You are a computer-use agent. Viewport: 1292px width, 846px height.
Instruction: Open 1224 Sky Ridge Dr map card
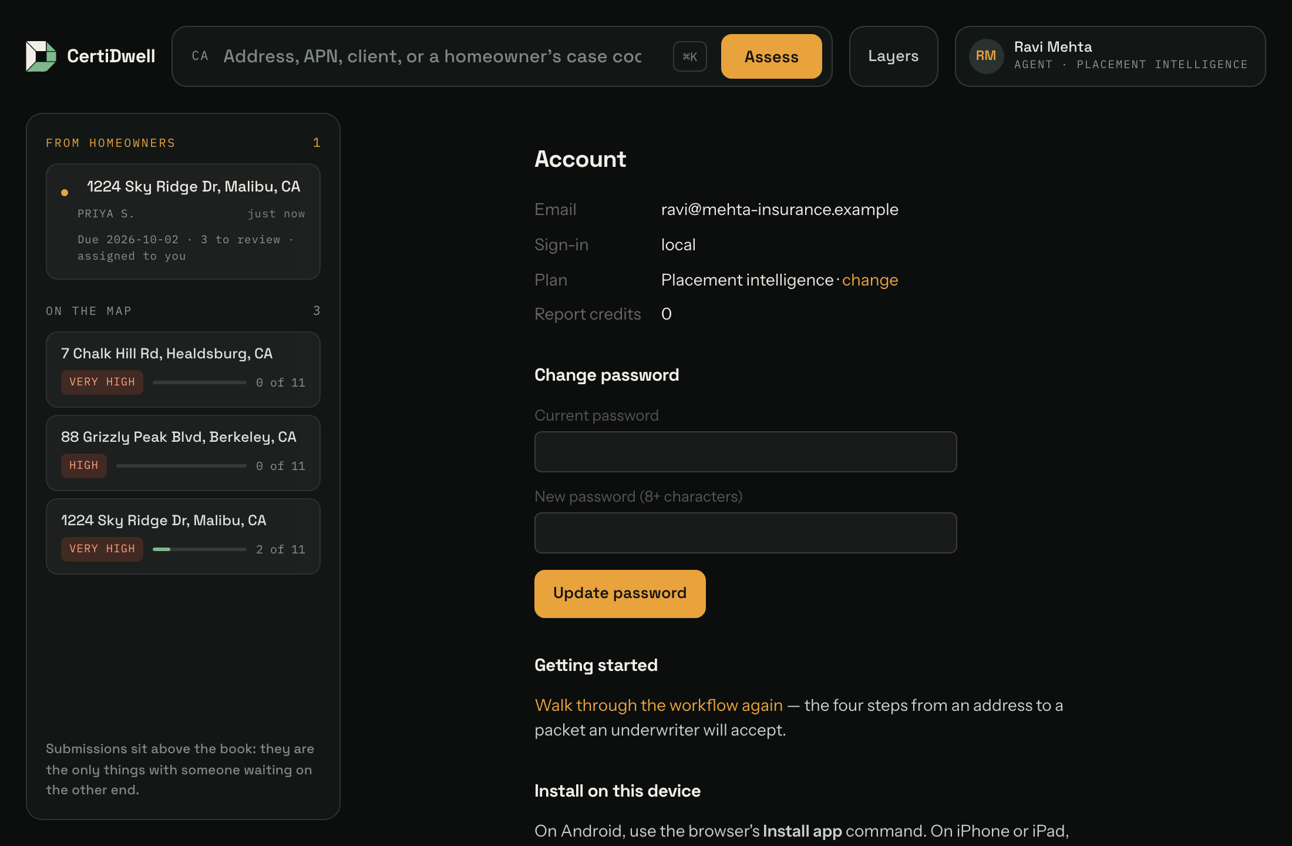[183, 536]
